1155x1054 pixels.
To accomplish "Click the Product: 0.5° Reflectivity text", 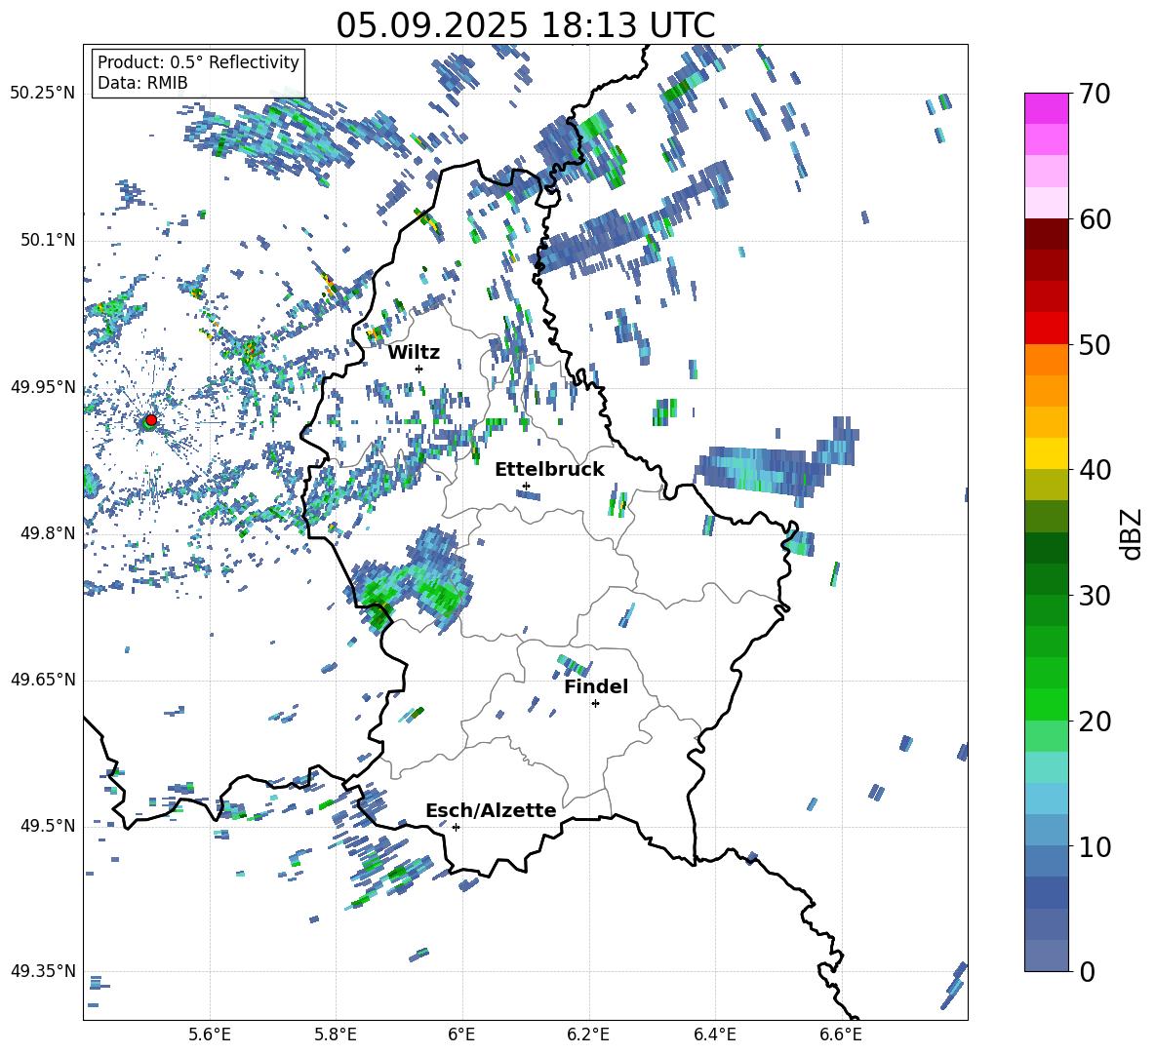I will click(198, 61).
